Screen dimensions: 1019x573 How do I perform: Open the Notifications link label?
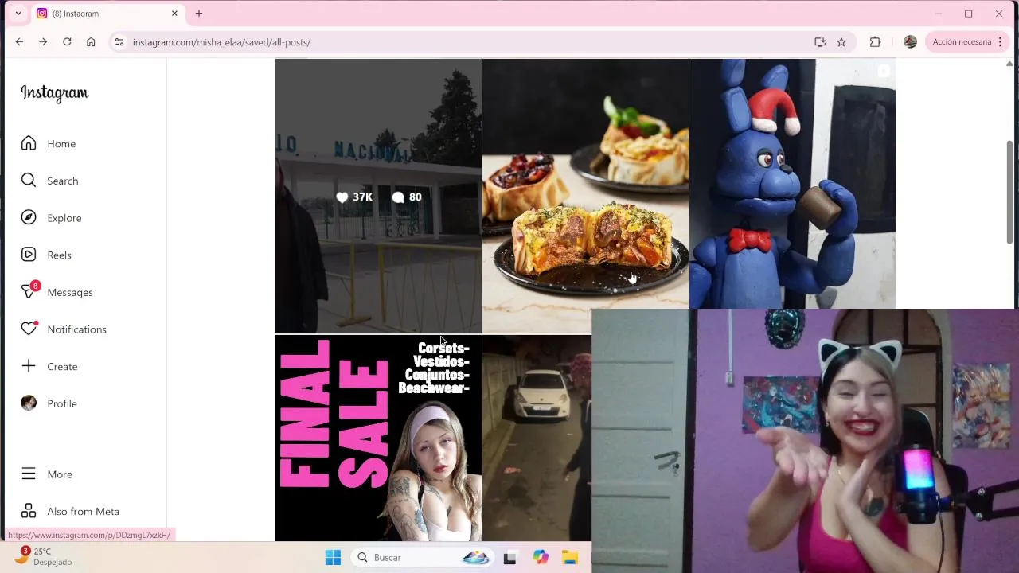(76, 329)
